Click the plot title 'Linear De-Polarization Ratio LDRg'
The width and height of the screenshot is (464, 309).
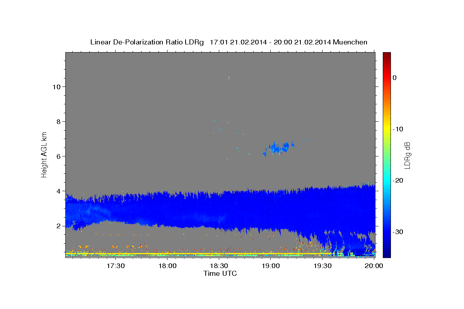click(147, 42)
